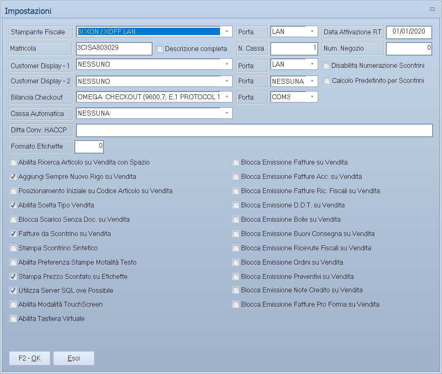Check Blocca Emissione Fatture Pro Forma
Viewport: 442px width, 374px height.
pyautogui.click(x=236, y=304)
